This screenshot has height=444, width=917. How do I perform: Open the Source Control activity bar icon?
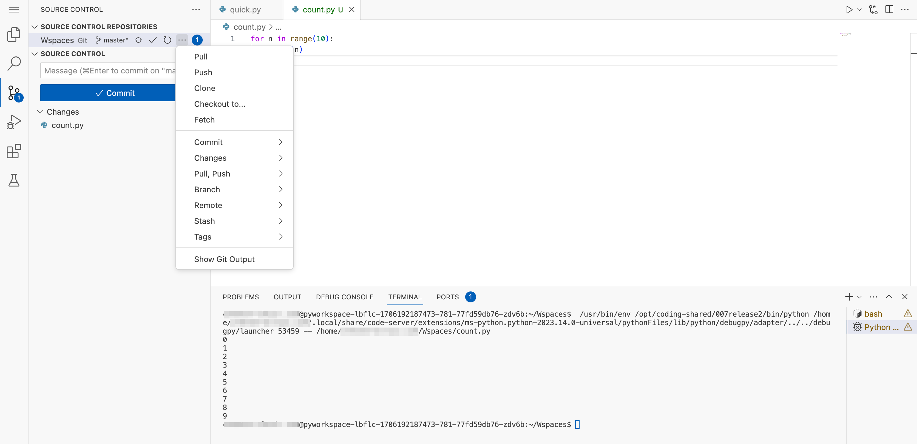[x=15, y=93]
